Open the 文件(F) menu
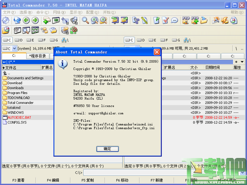247x185 pixels. 9,12
